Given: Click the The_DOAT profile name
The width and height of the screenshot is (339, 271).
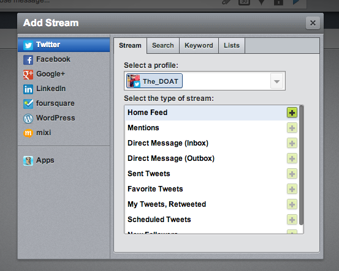Looking at the screenshot, I should [161, 81].
